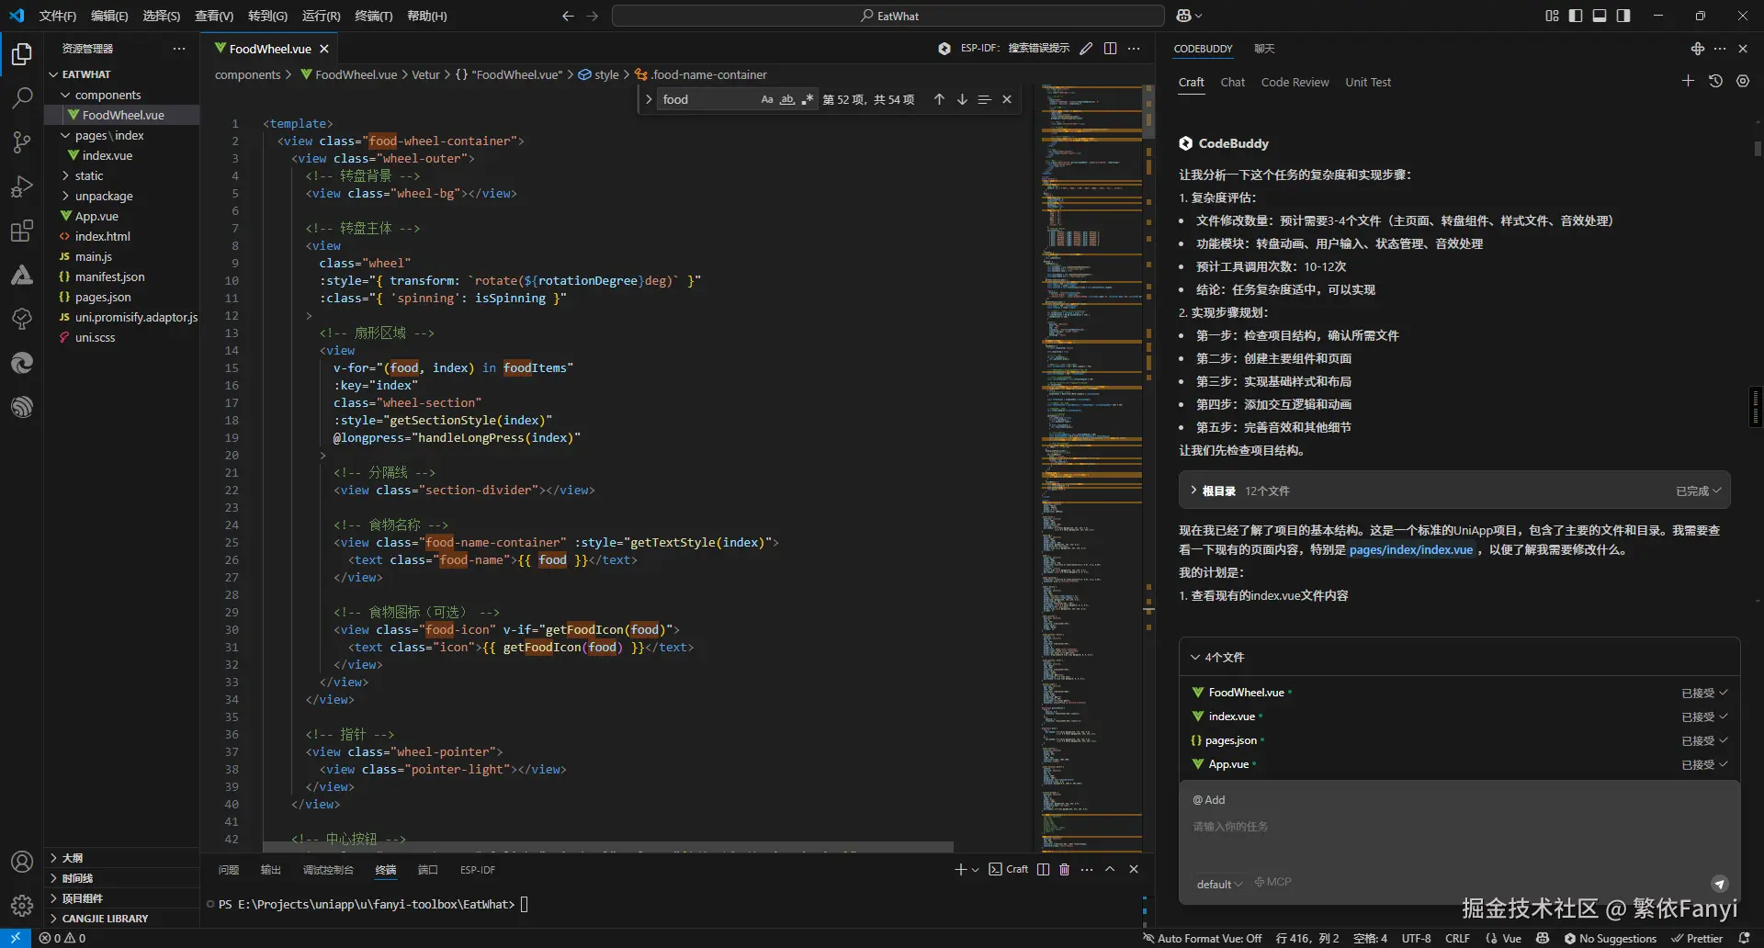Split the terminal panel
The height and width of the screenshot is (948, 1764).
(1043, 869)
